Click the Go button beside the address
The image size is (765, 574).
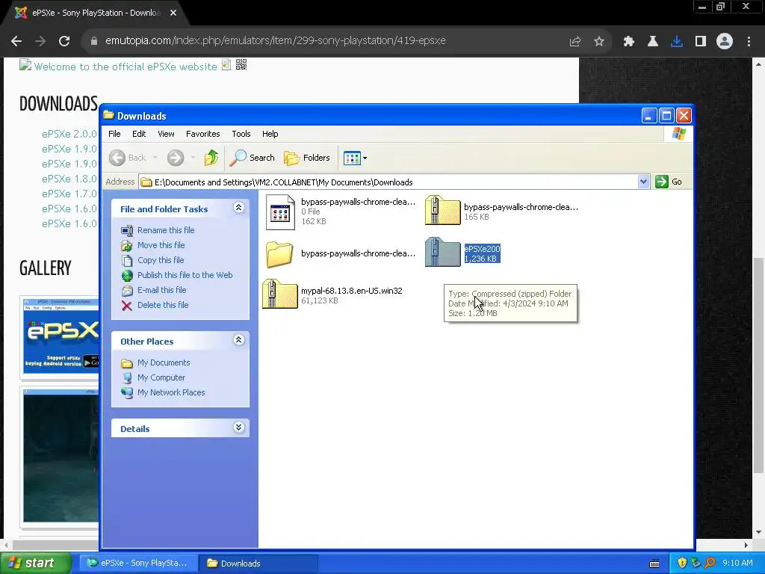(669, 182)
